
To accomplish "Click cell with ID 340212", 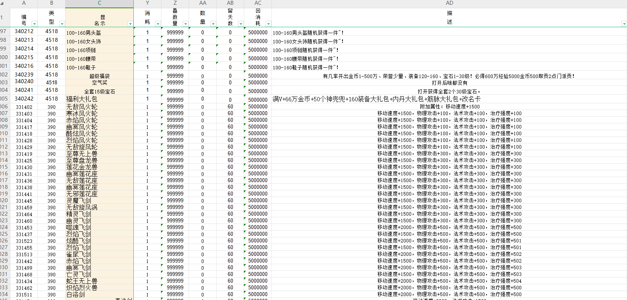I will point(24,32).
